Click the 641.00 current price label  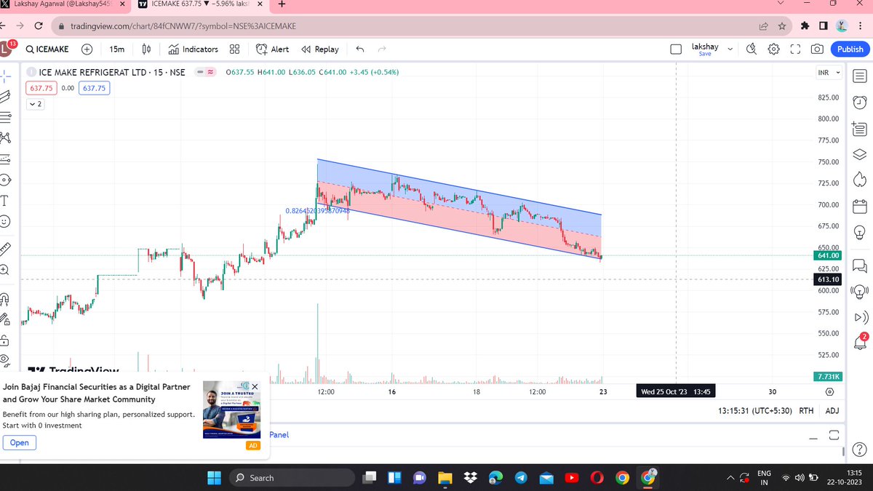pos(827,255)
